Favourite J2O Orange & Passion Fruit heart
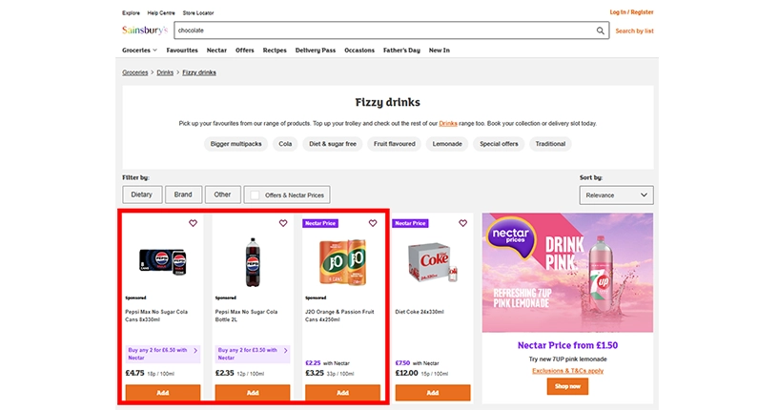This screenshot has height=410, width=778. tap(373, 223)
